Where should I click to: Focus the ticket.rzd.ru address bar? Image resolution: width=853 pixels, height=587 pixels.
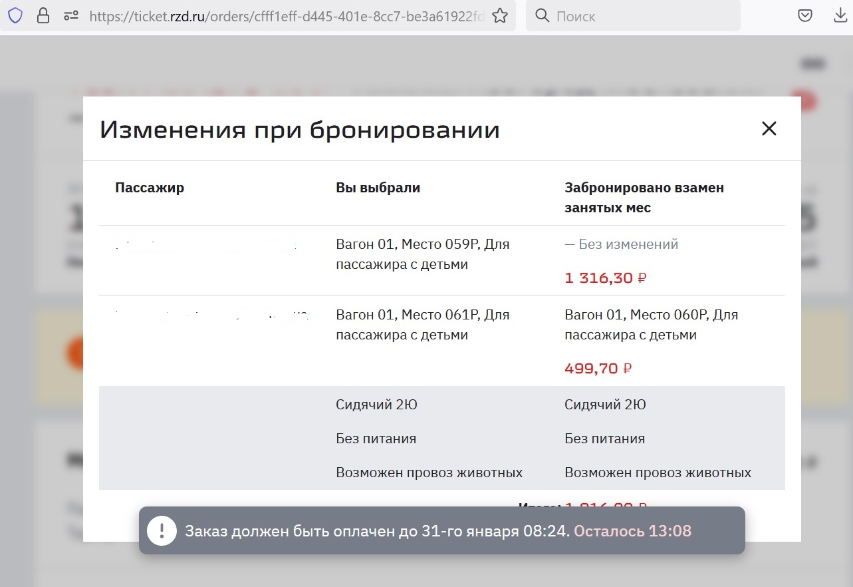click(x=286, y=16)
